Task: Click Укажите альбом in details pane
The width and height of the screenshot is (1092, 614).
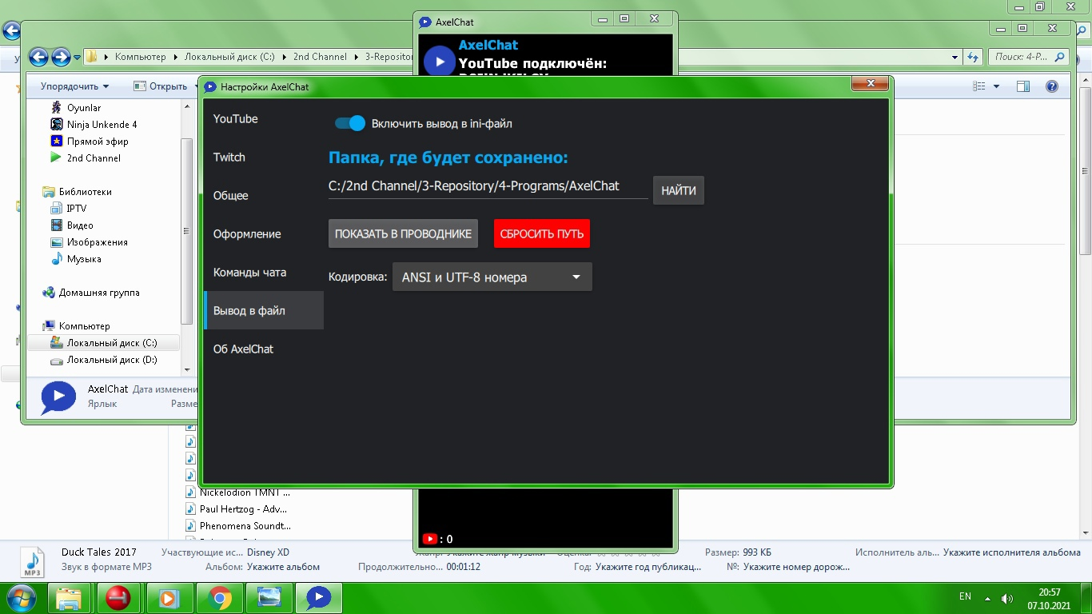Action: (283, 567)
